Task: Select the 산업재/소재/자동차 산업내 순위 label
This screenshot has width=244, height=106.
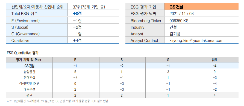Action: tap(37, 7)
